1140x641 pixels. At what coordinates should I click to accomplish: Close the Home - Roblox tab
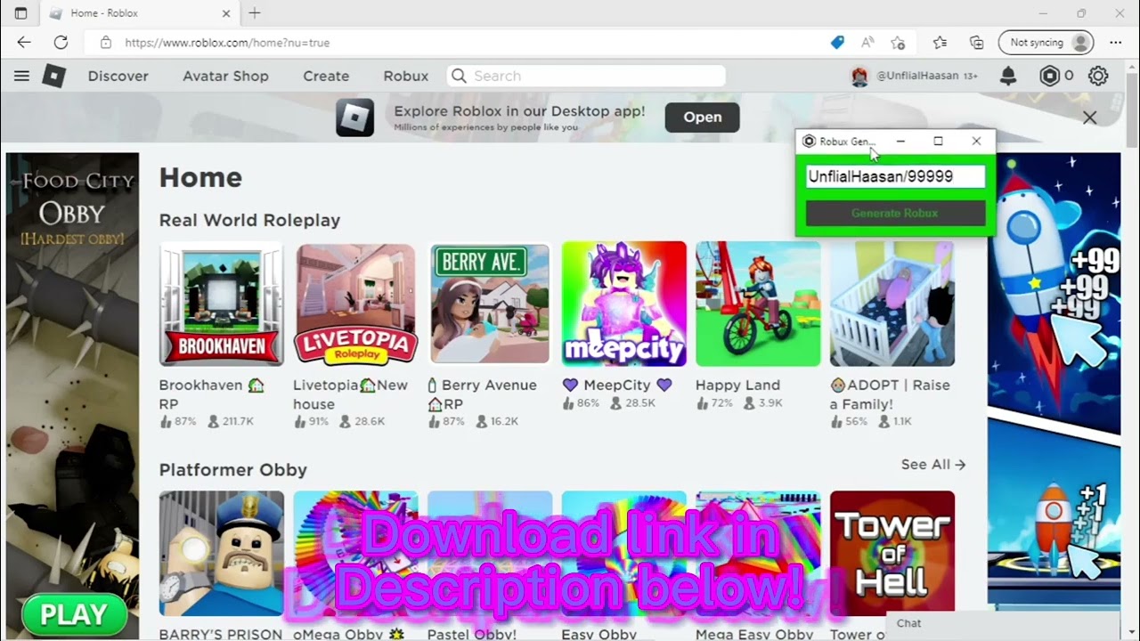tap(226, 13)
